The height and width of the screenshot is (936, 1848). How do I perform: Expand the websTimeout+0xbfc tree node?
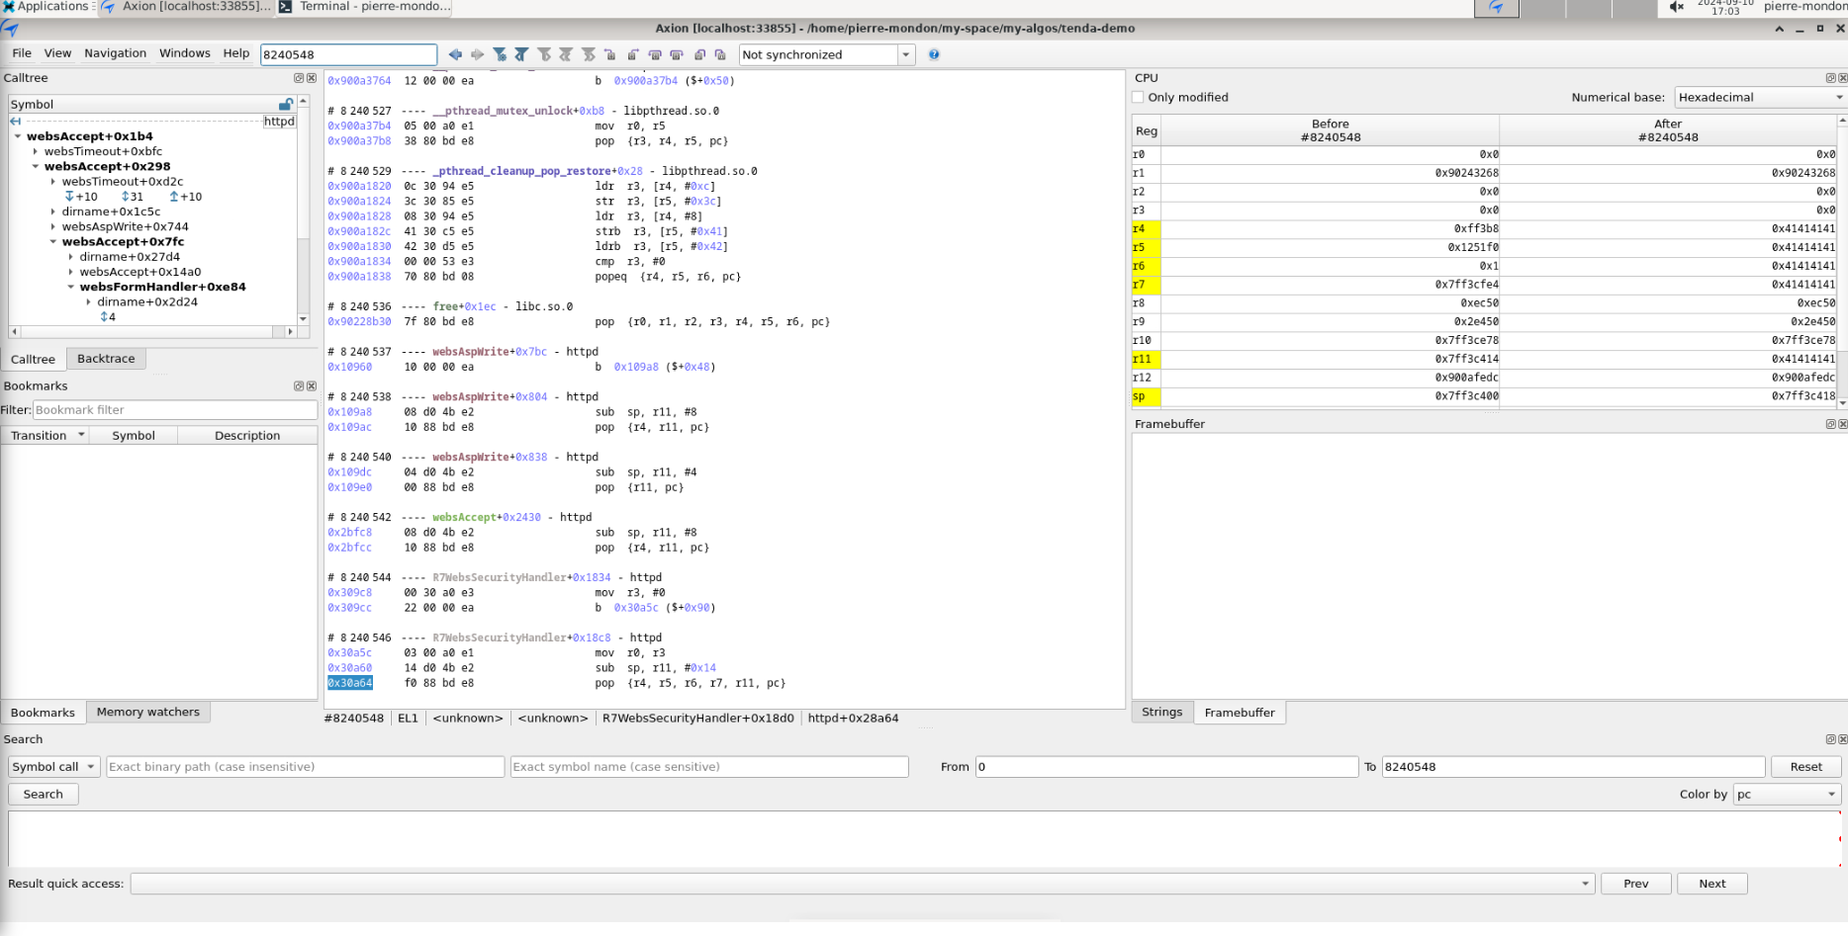click(x=36, y=151)
